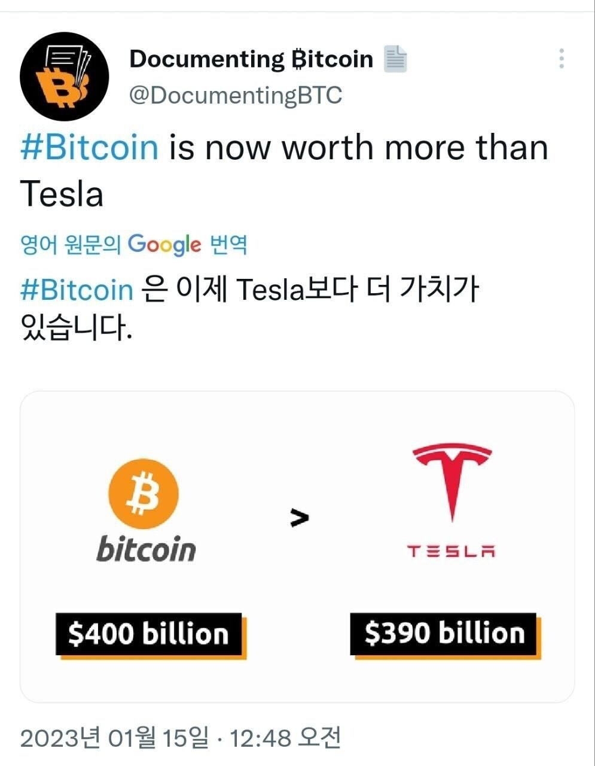Click the document emoji beside the display name
Viewport: 595px width, 766px height.
click(x=396, y=59)
